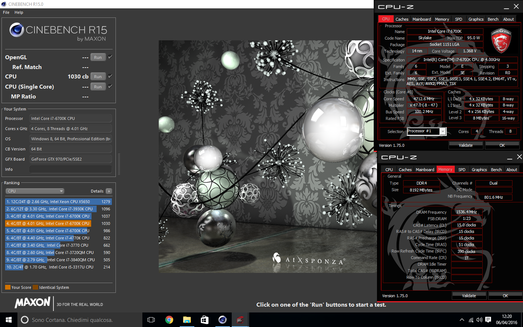Click the Cortana search box
The height and width of the screenshot is (327, 523).
click(80, 320)
